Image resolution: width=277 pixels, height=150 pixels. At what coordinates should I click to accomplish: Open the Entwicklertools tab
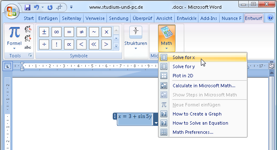pyautogui.click(x=187, y=18)
